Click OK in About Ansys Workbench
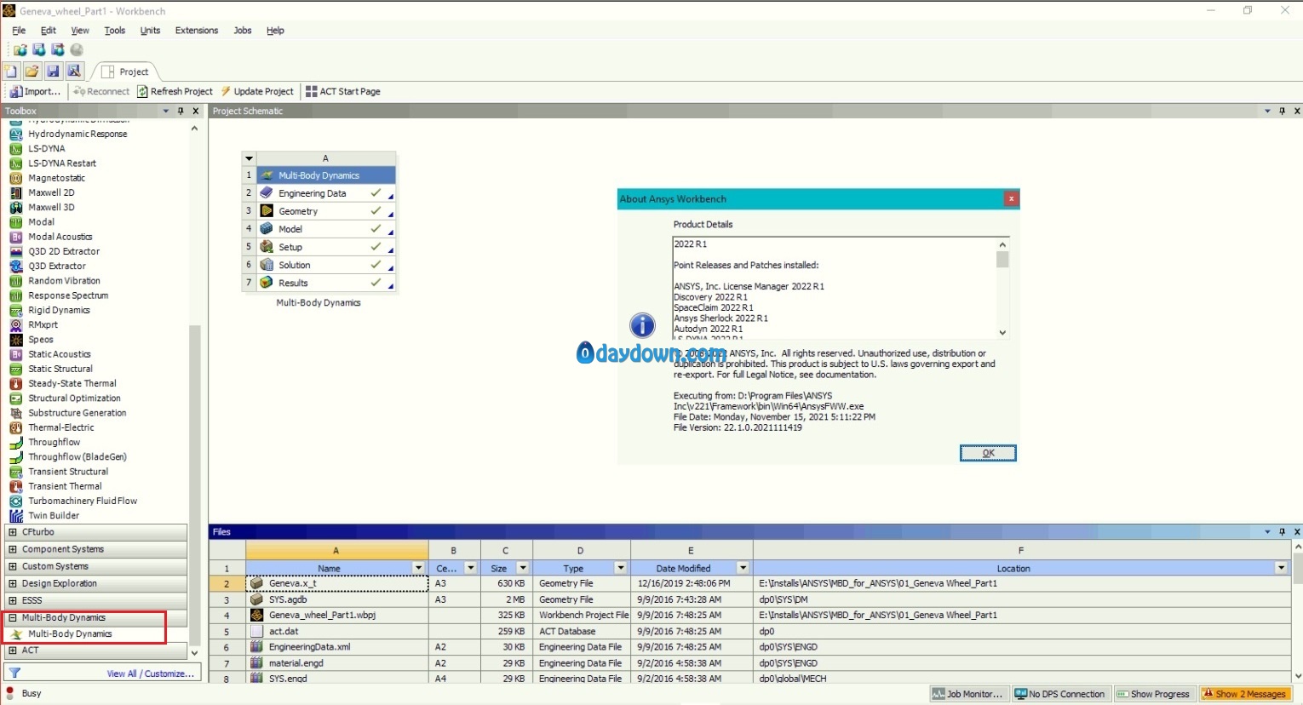 click(988, 453)
